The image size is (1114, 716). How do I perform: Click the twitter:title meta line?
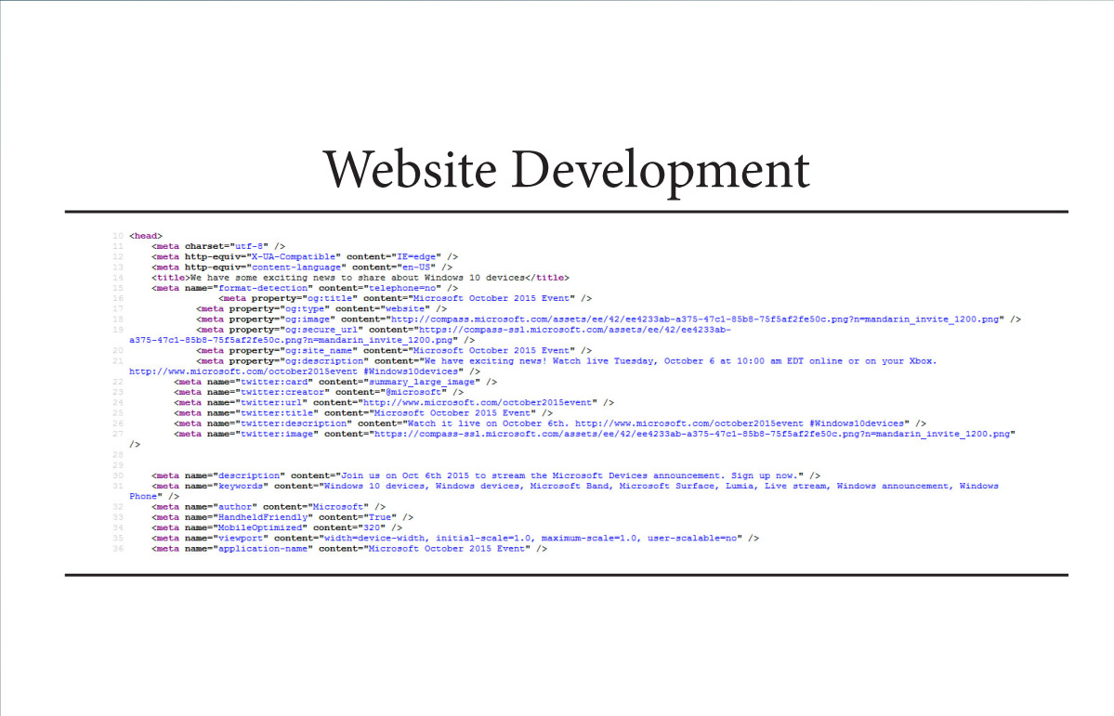coord(363,412)
